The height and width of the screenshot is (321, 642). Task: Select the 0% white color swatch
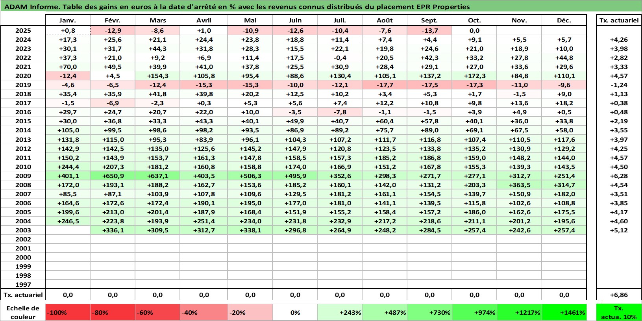pyautogui.click(x=295, y=312)
